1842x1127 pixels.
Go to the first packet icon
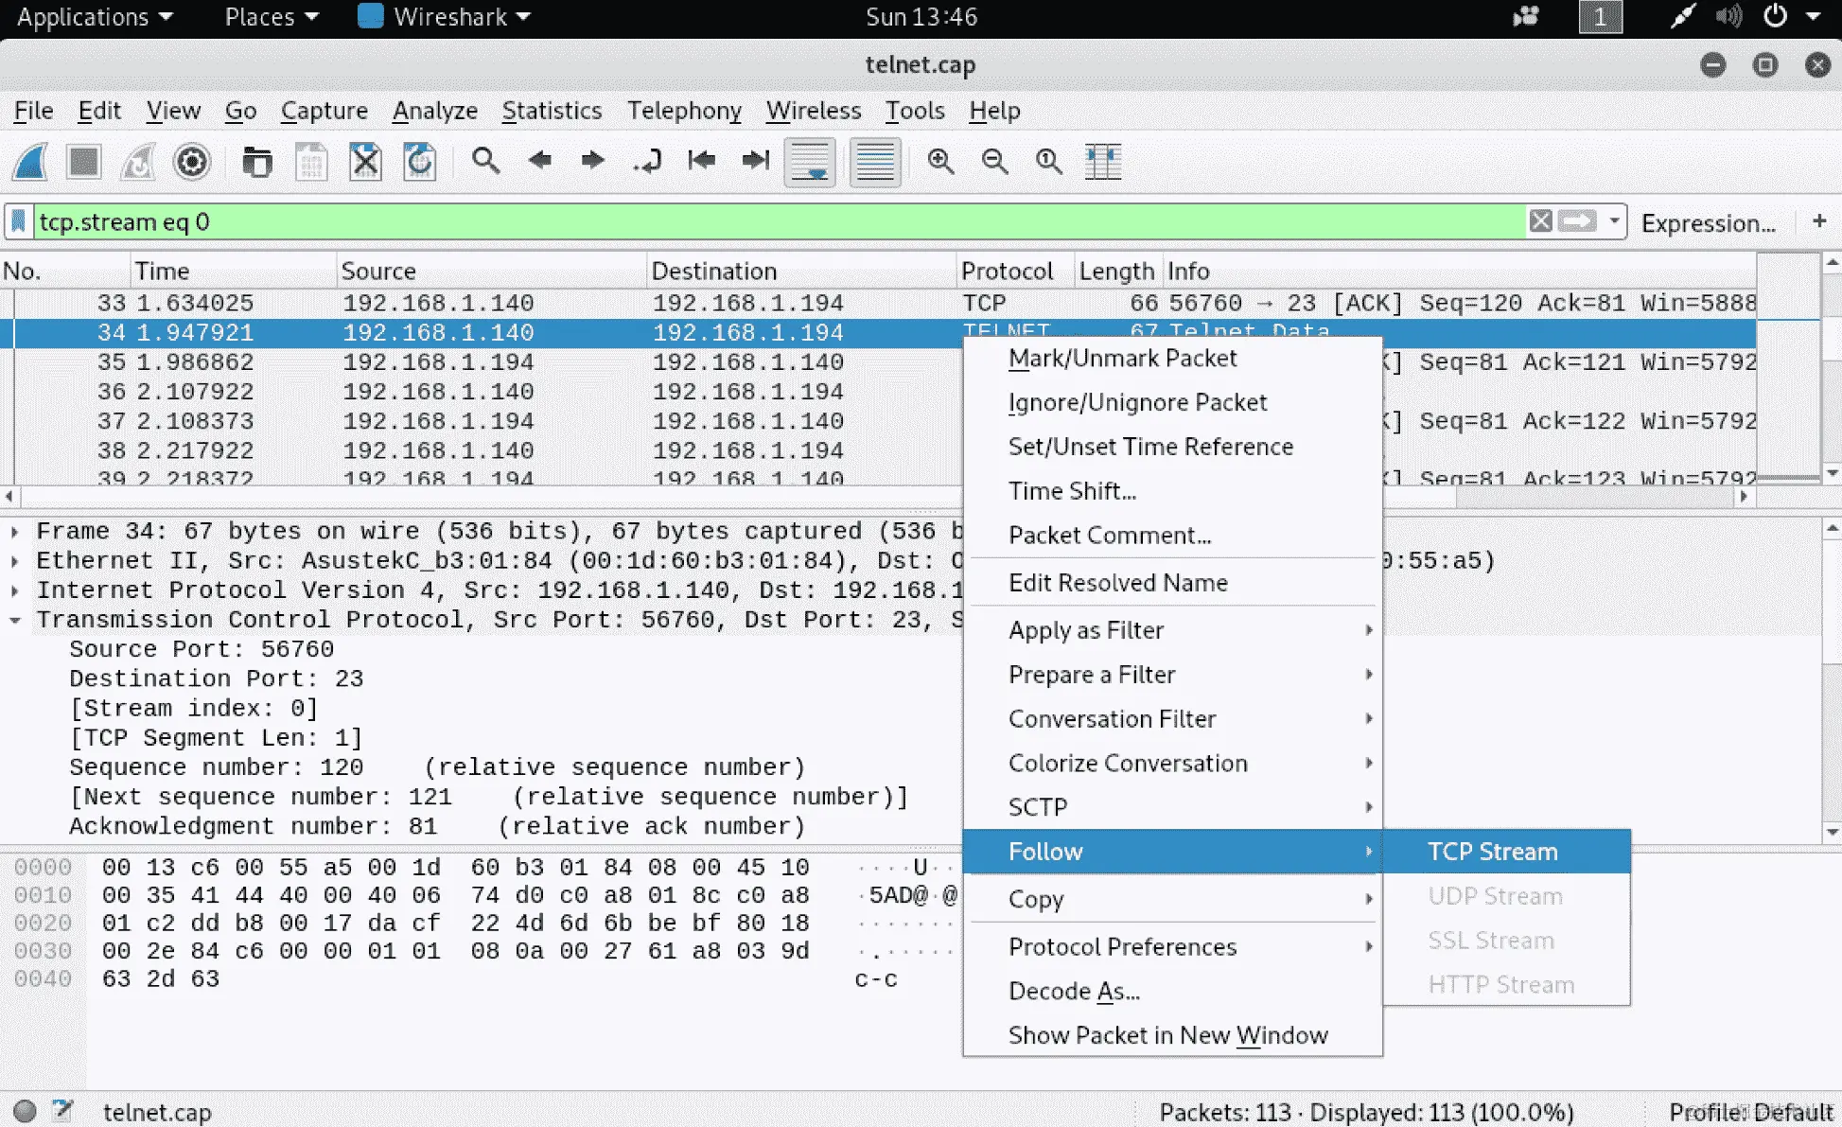coord(701,162)
